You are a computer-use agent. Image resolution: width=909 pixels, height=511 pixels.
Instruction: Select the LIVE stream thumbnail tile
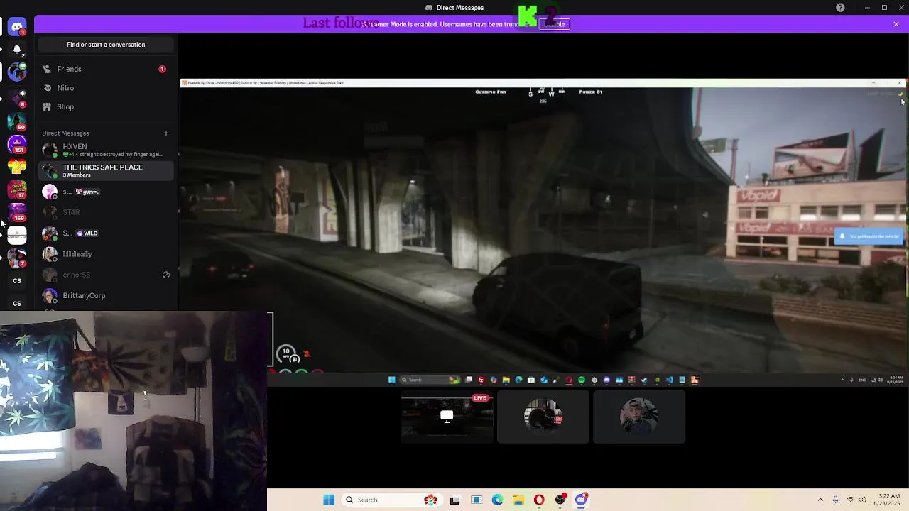[447, 417]
